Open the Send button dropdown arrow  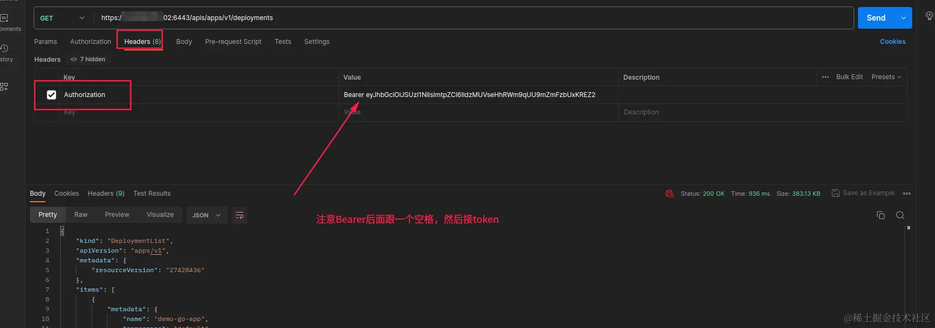(x=904, y=18)
